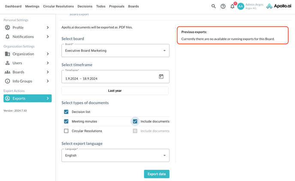Enable the Circular Resolutions checkbox

(x=66, y=131)
